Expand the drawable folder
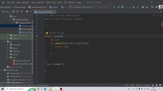This screenshot has width=163, height=91. (7, 45)
